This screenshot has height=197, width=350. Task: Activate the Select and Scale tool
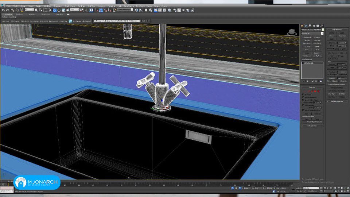click(x=63, y=10)
